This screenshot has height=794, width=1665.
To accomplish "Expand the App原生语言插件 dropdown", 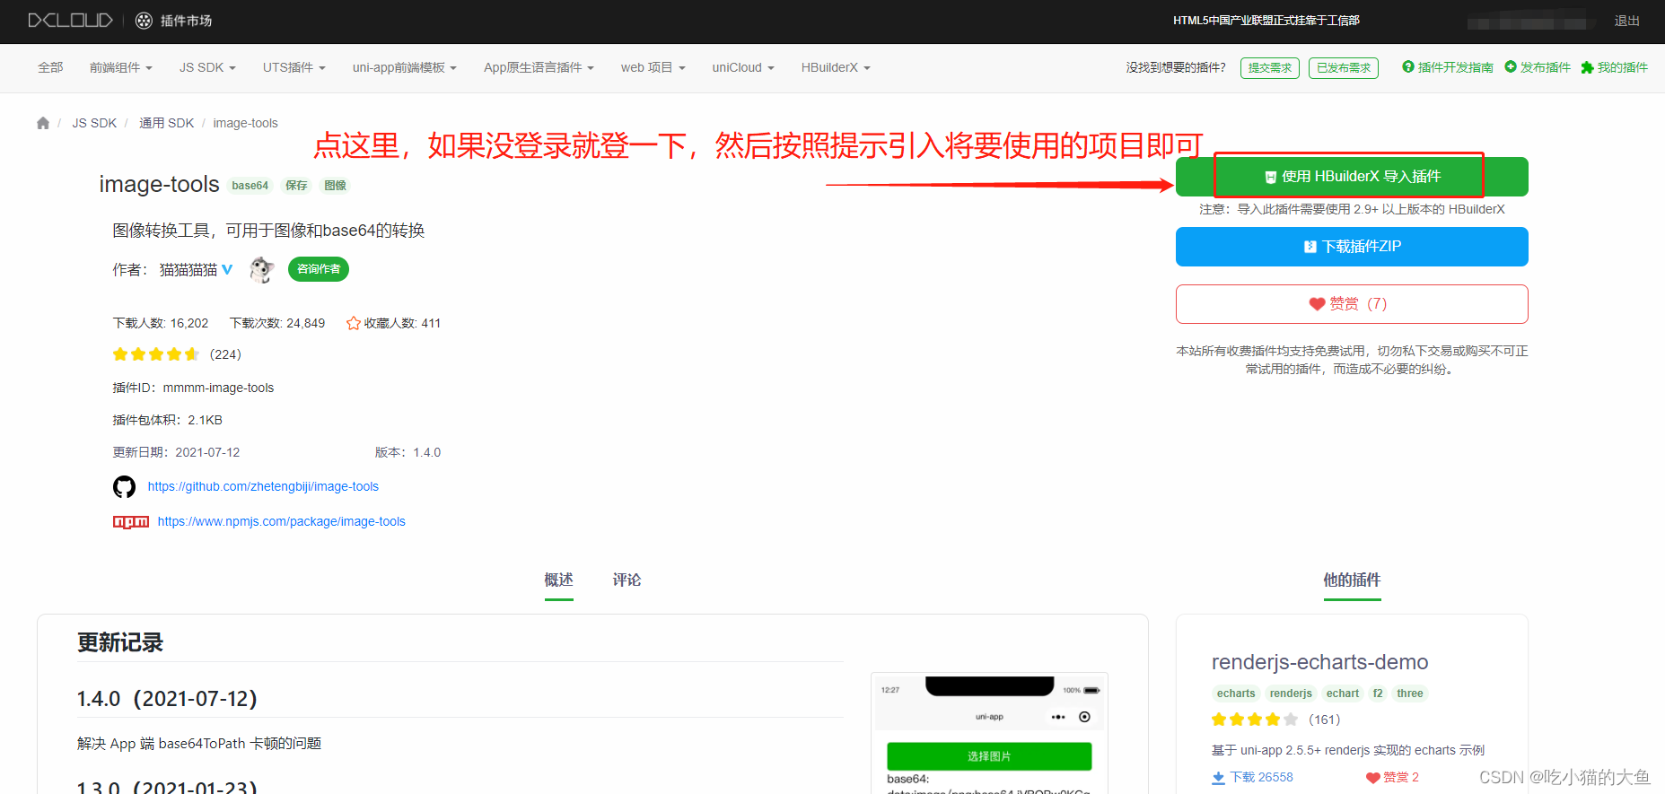I will click(x=539, y=67).
